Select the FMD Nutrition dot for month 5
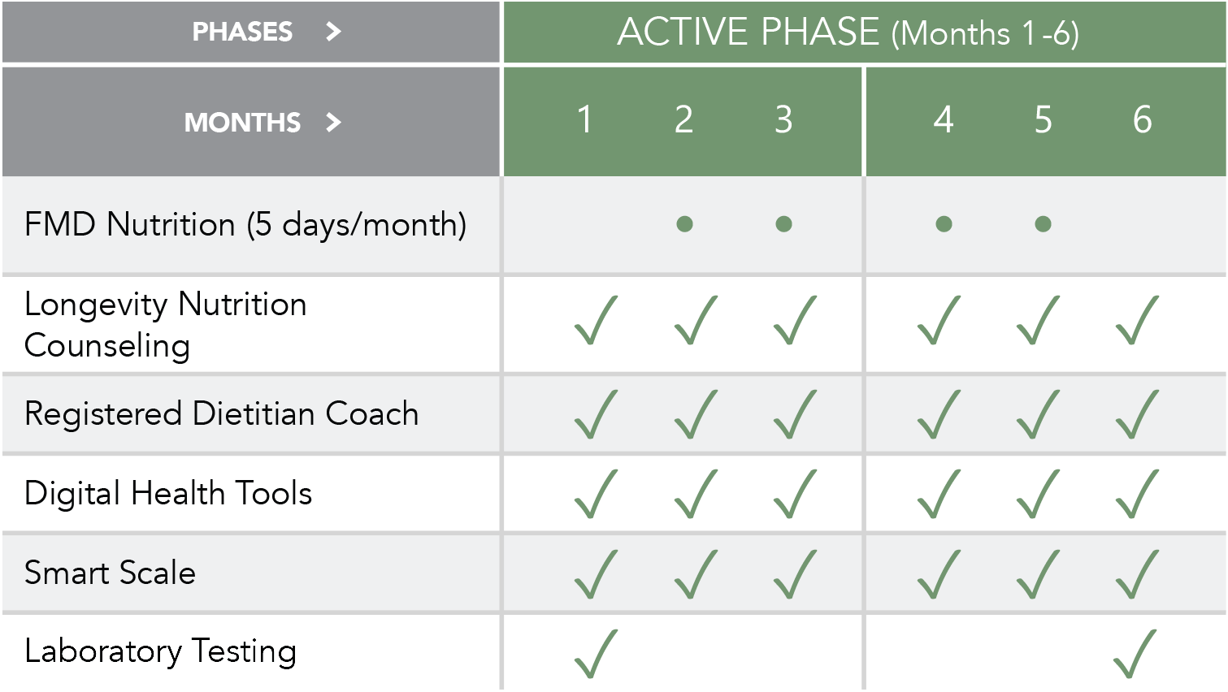Viewport: 1228px width, 692px height. tap(1043, 224)
